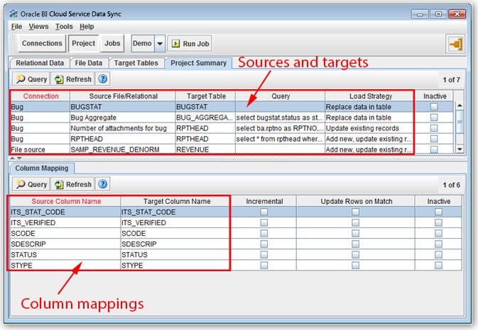Toggle Incremental checkbox for STYPE
This screenshot has width=478, height=330.
pos(264,266)
